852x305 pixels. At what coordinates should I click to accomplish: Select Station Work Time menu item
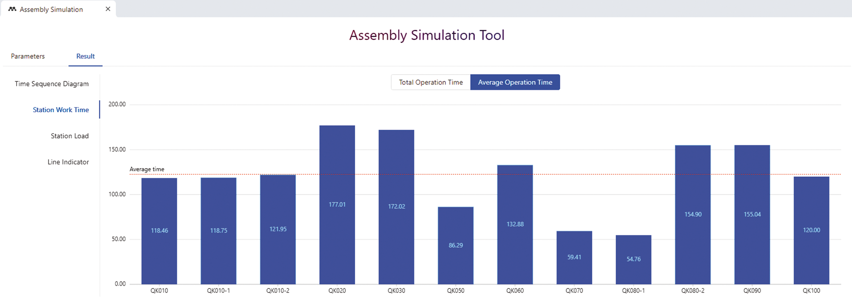61,110
